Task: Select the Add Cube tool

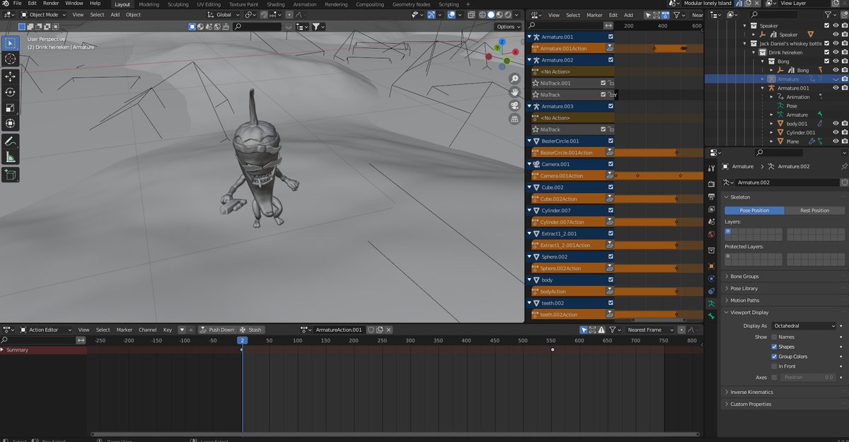Action: (x=10, y=174)
